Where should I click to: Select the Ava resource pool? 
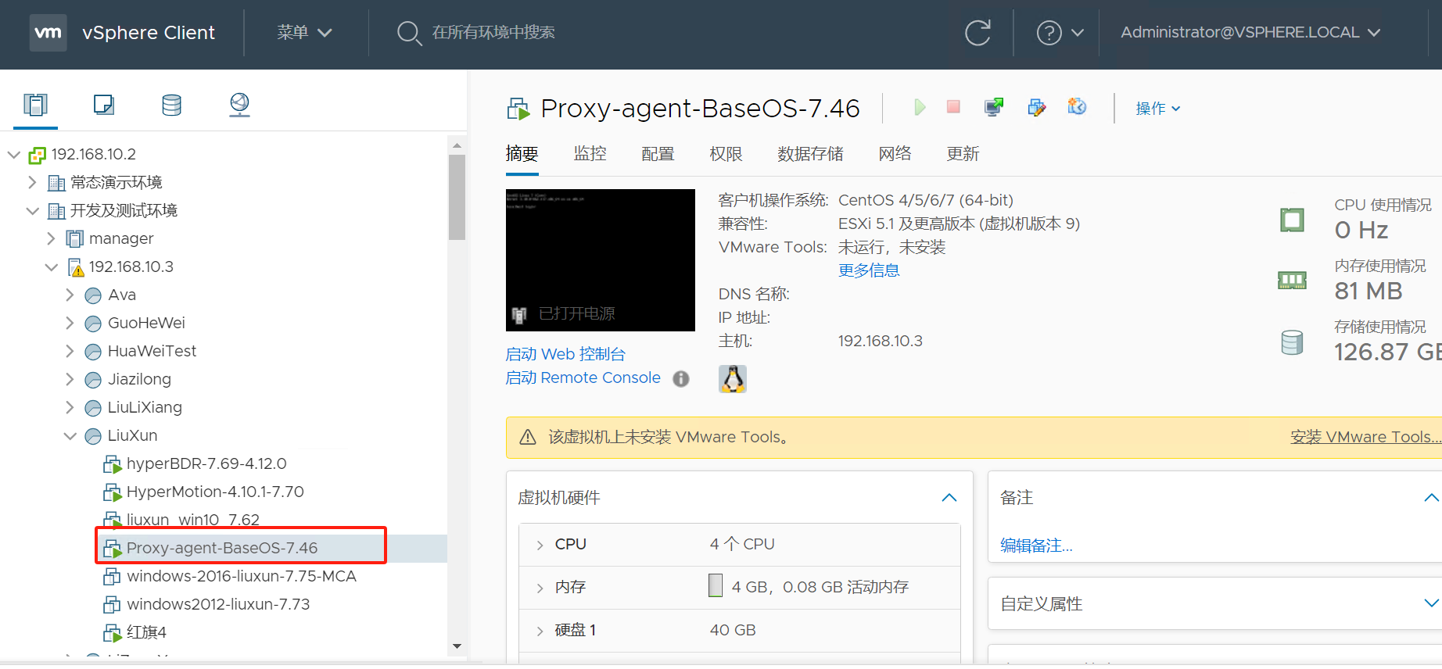point(122,295)
